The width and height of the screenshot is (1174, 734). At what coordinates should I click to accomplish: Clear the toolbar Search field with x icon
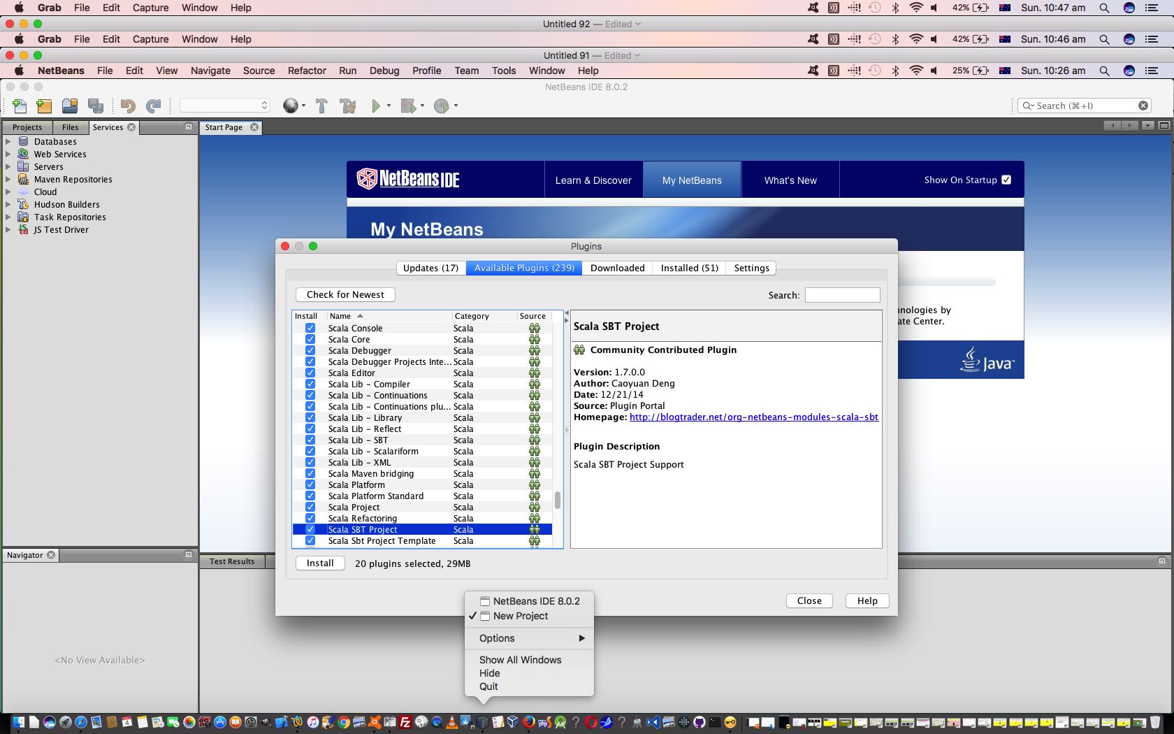(x=1143, y=106)
